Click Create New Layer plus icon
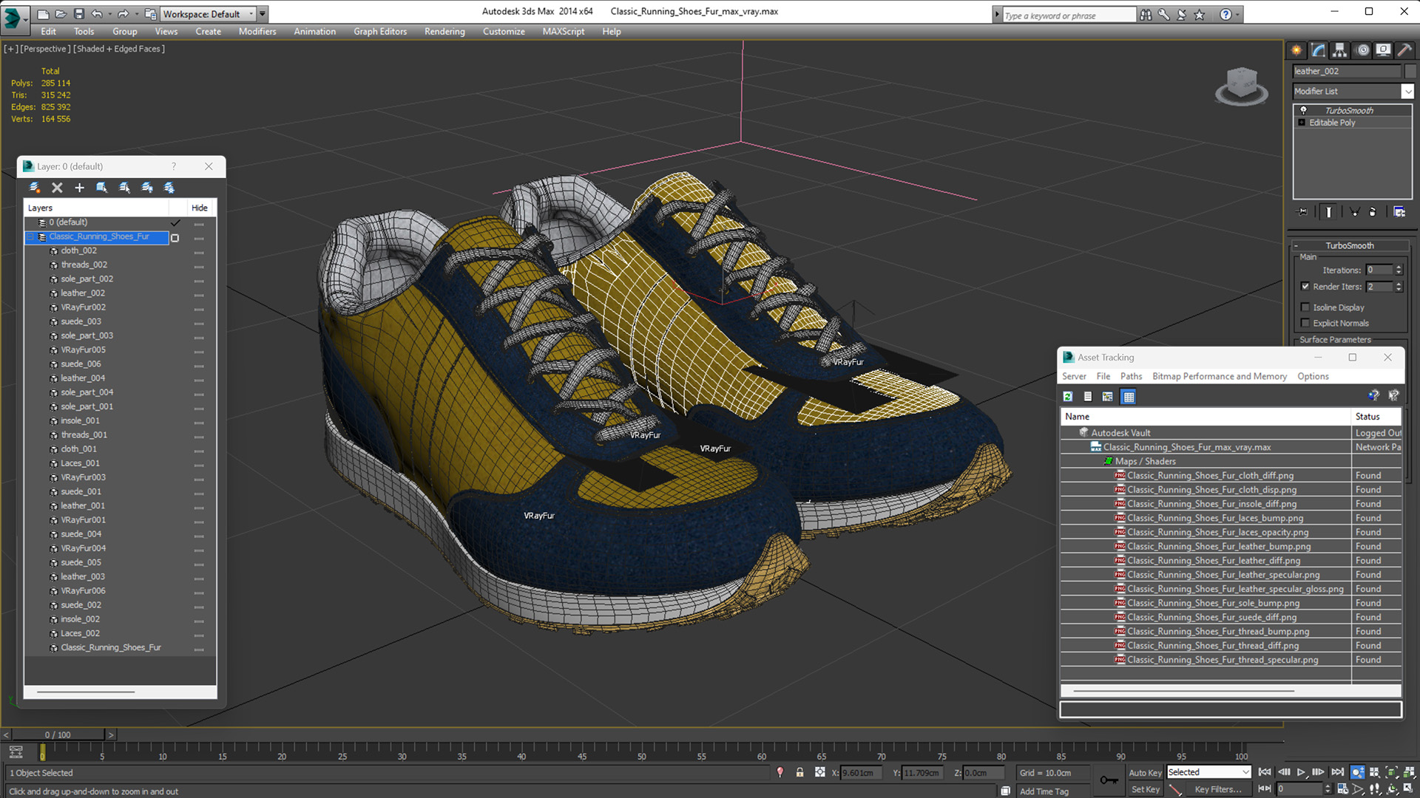 point(79,188)
